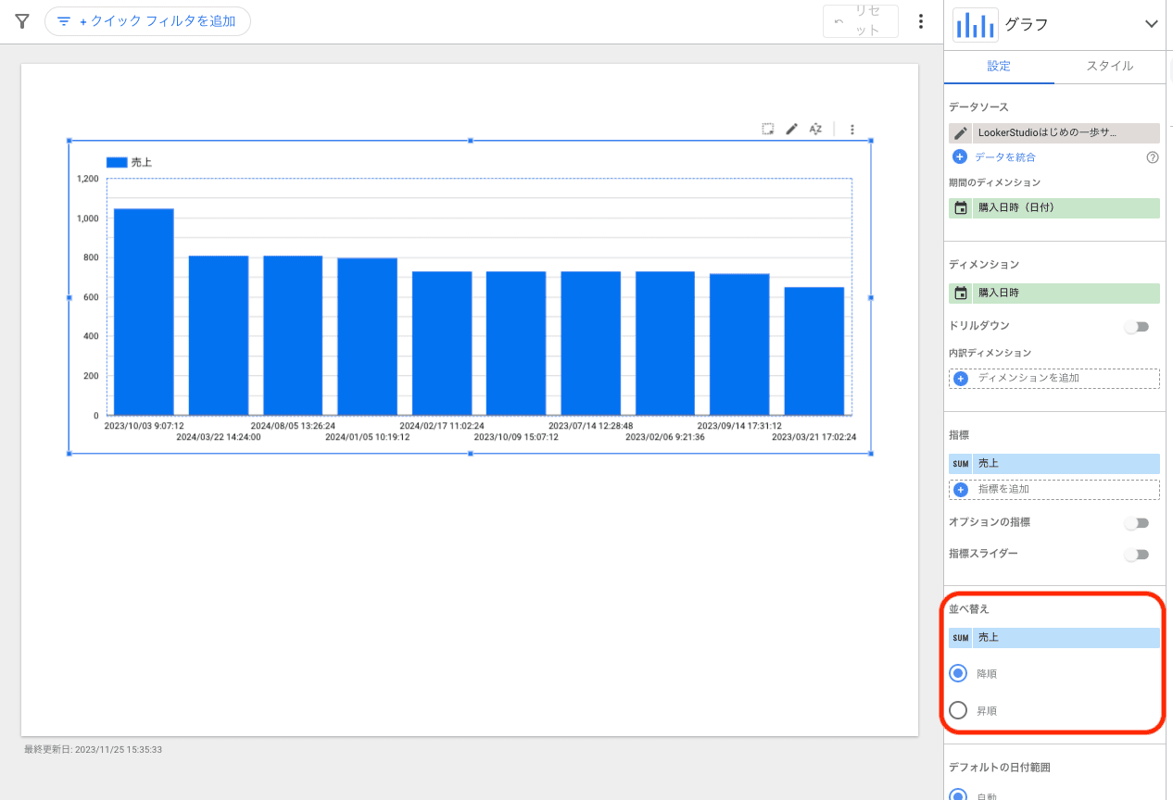Expand the グラフ chart type chevron
Viewport: 1173px width, 800px height.
(x=1151, y=25)
